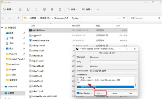Screen dimensions: 162x99
Task: Click the [URL] field in patcher
Action: pyautogui.click(x=113, y=62)
